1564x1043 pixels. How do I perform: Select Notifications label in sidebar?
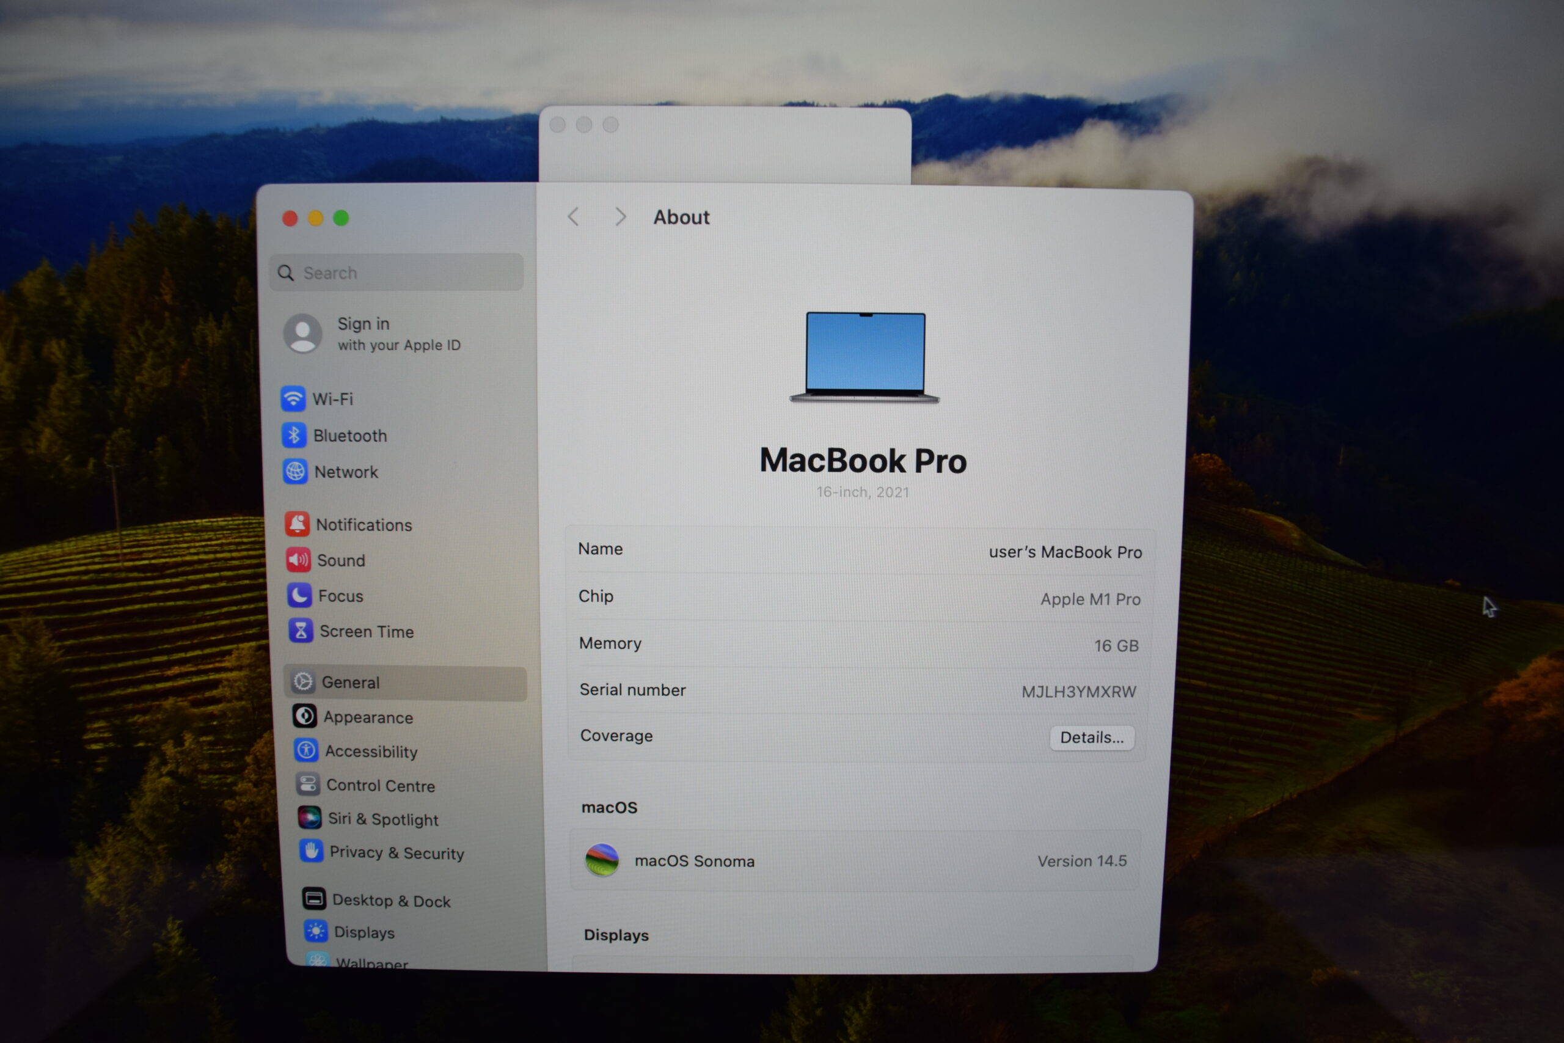click(364, 525)
